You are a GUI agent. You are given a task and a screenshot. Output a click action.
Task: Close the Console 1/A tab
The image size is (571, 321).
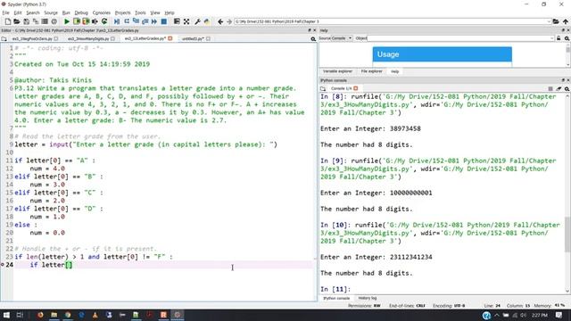pos(356,88)
